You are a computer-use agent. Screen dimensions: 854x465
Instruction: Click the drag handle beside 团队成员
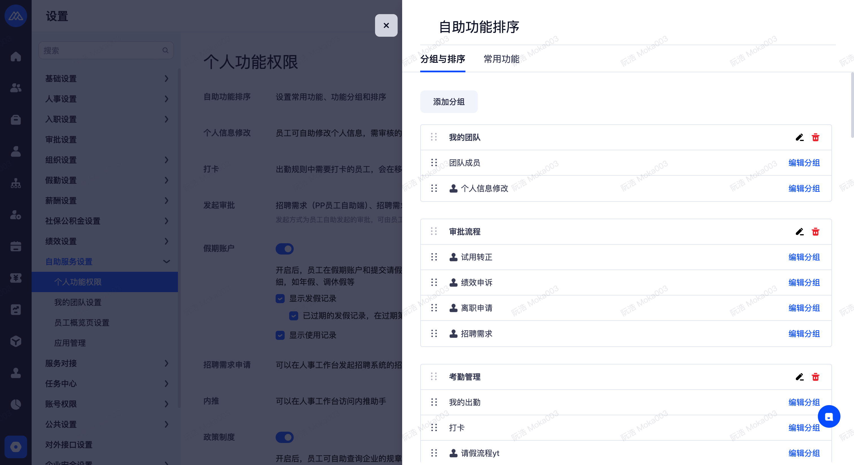[433, 162]
